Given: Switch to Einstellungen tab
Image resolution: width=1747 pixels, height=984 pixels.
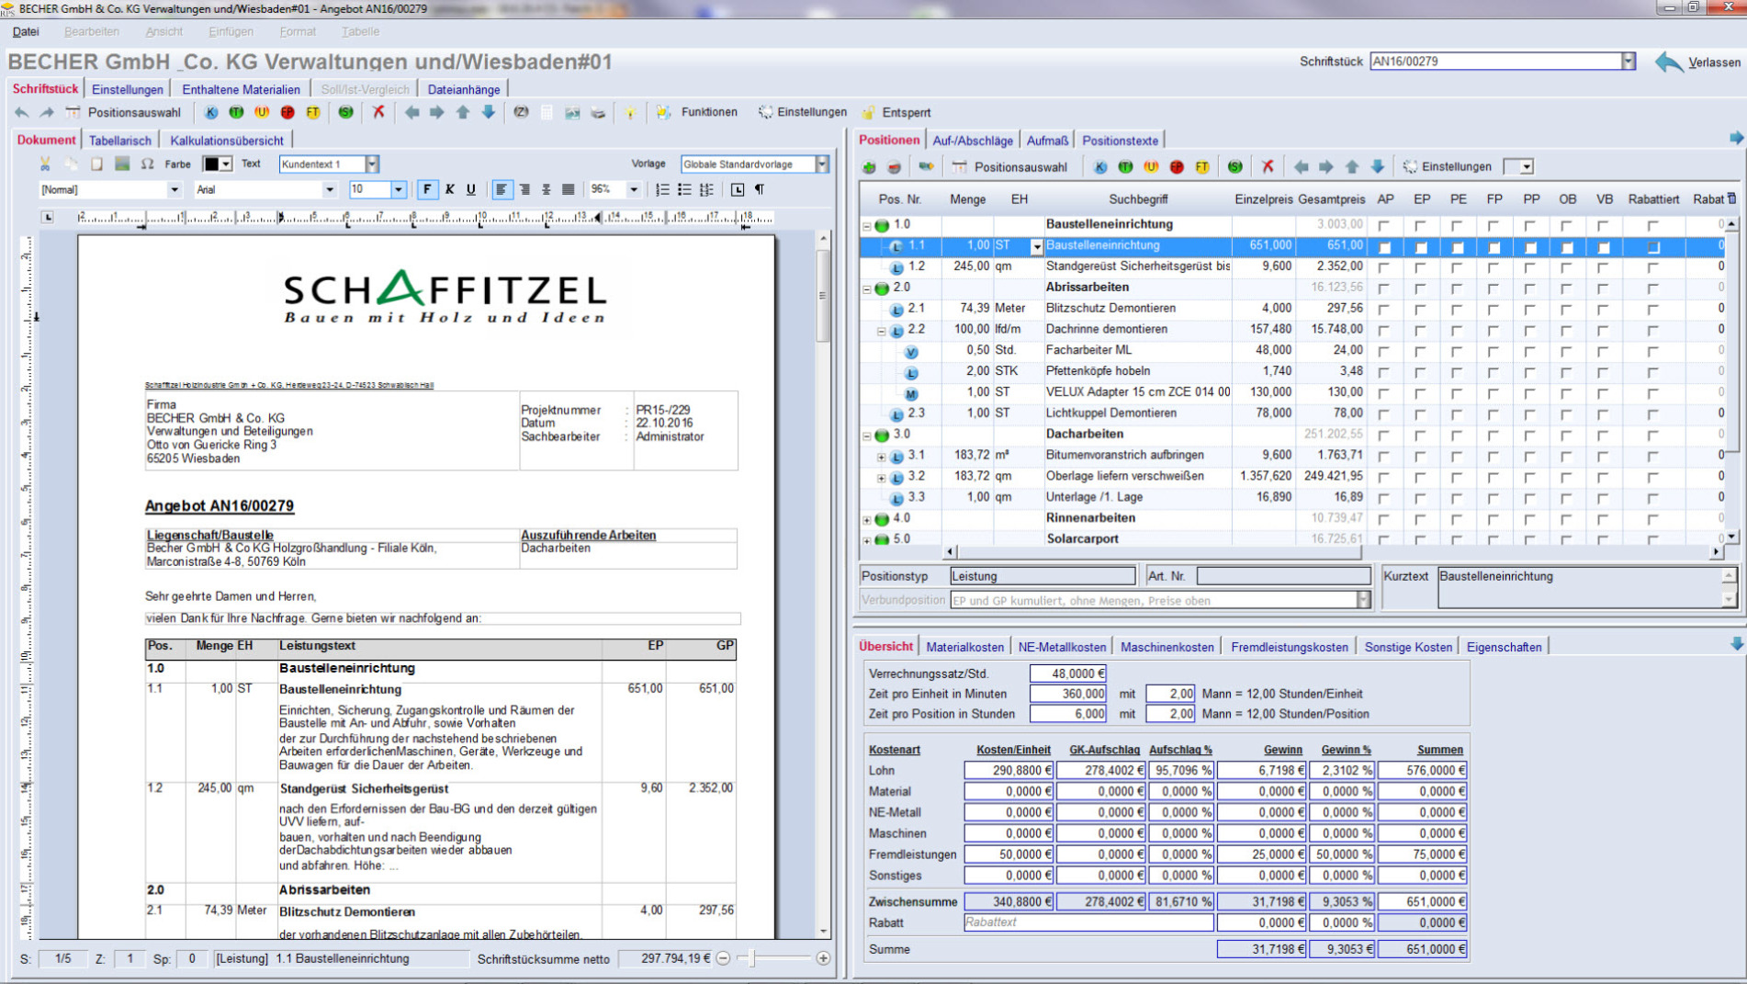Looking at the screenshot, I should (x=128, y=89).
